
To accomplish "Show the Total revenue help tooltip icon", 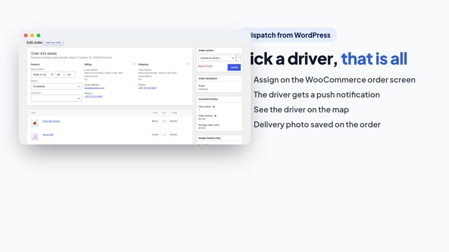I will click(215, 116).
